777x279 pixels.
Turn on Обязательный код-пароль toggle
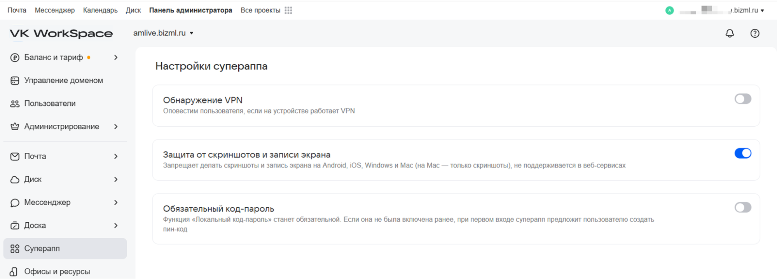(x=742, y=208)
